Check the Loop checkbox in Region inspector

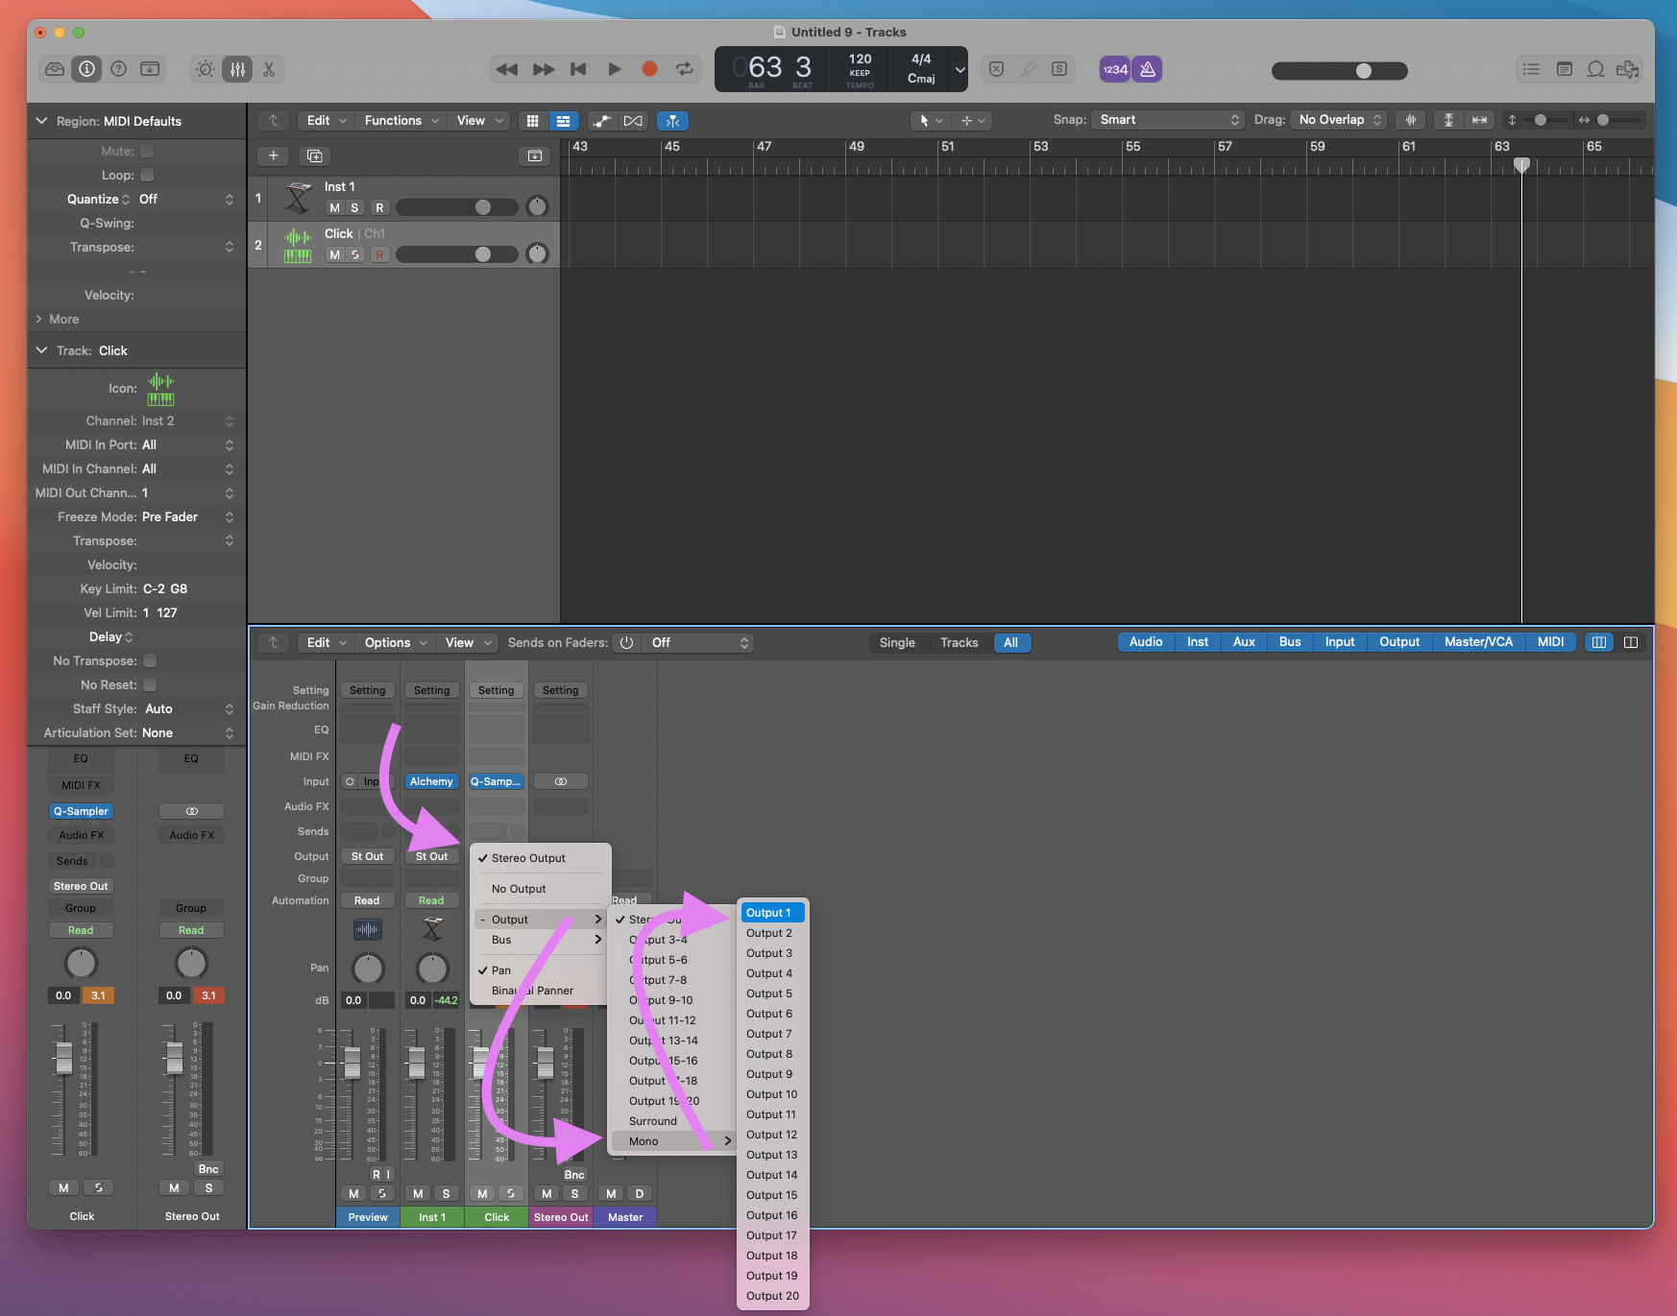(147, 175)
